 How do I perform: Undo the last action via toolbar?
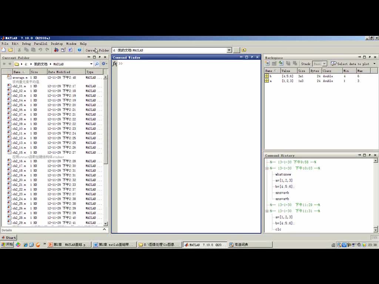coord(40,50)
